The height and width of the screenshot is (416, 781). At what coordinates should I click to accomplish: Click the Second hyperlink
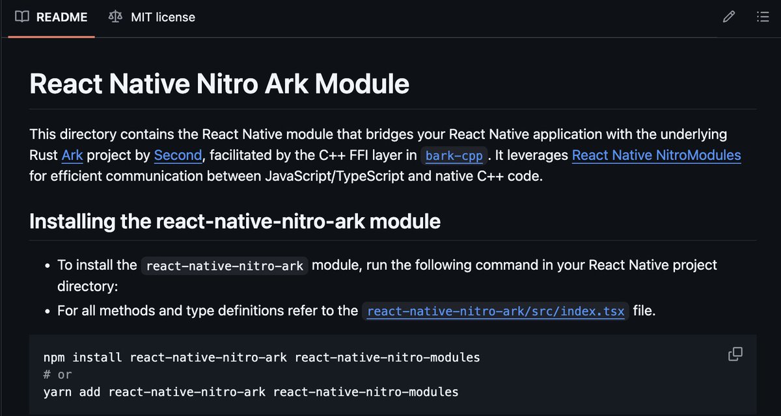[x=178, y=155]
